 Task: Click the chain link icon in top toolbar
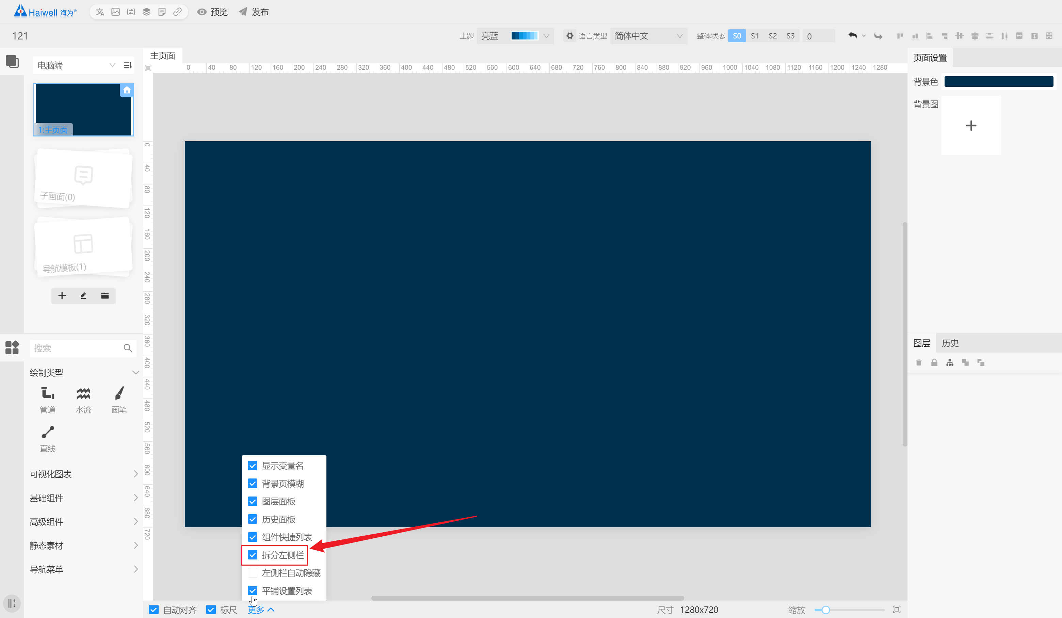pyautogui.click(x=177, y=12)
